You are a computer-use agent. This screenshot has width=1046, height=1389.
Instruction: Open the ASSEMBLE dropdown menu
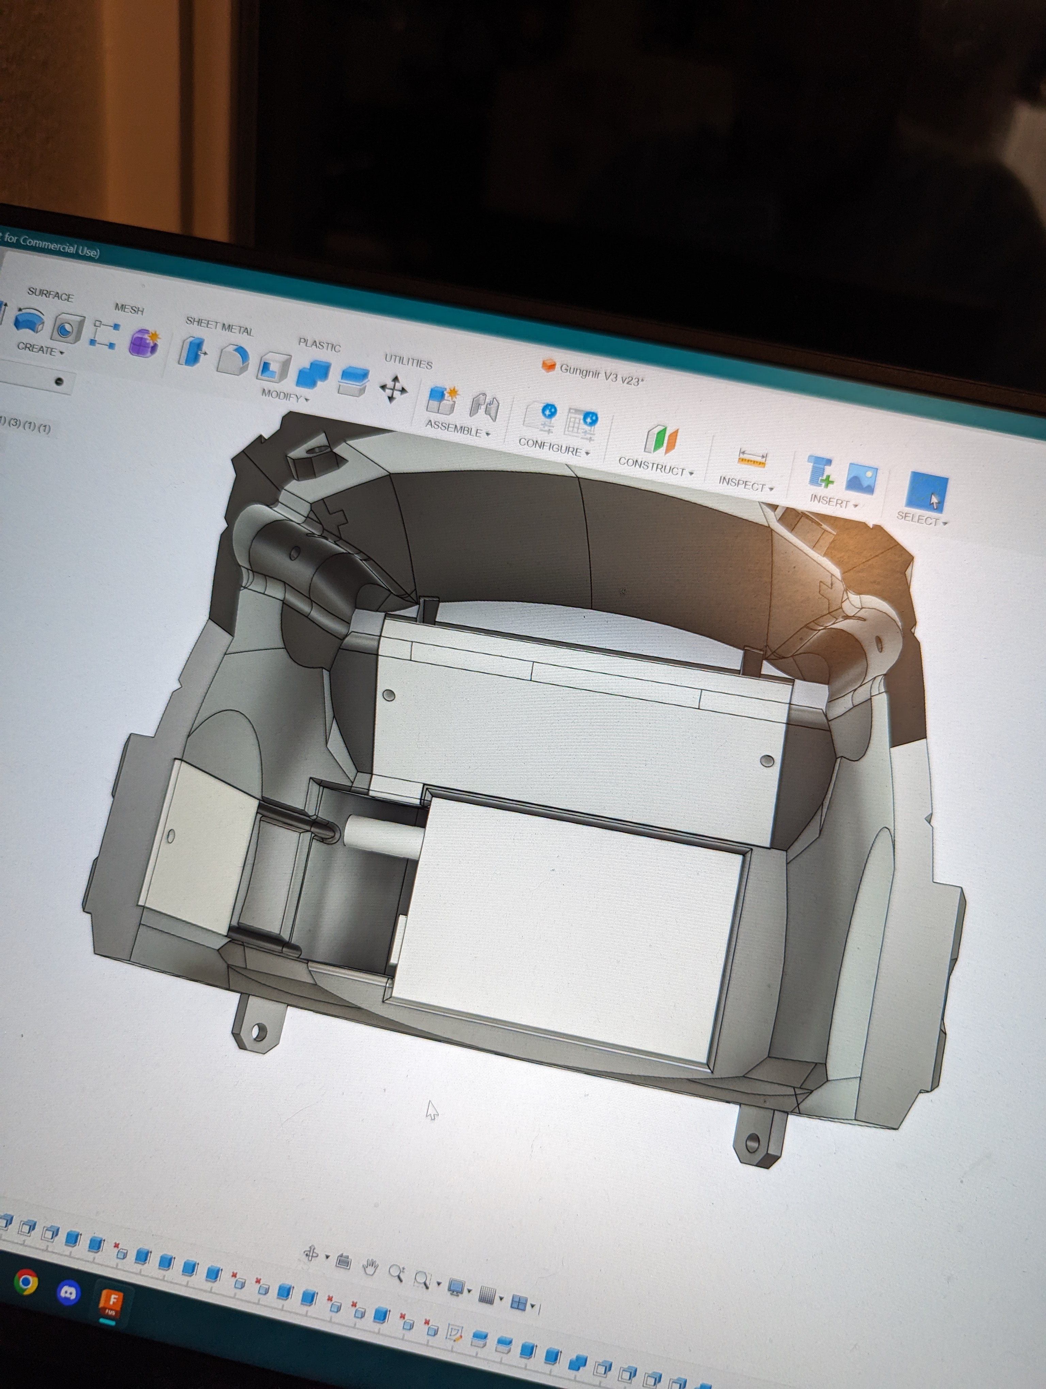458,428
